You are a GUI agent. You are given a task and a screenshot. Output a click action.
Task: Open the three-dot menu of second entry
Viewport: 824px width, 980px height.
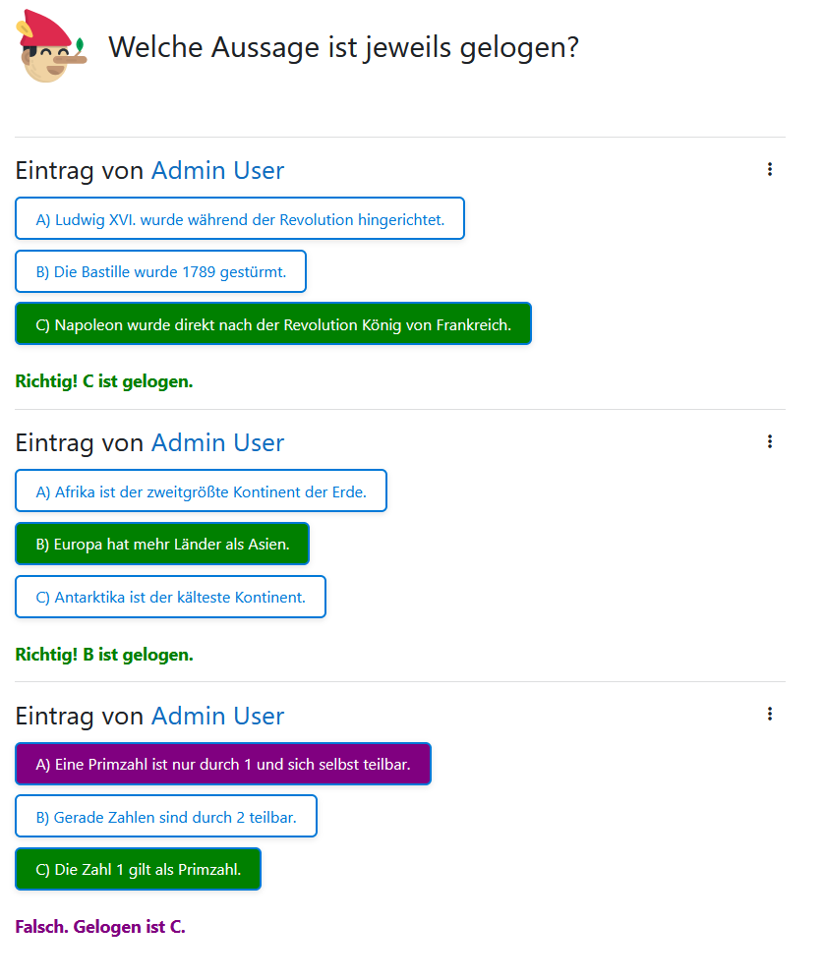coord(770,442)
